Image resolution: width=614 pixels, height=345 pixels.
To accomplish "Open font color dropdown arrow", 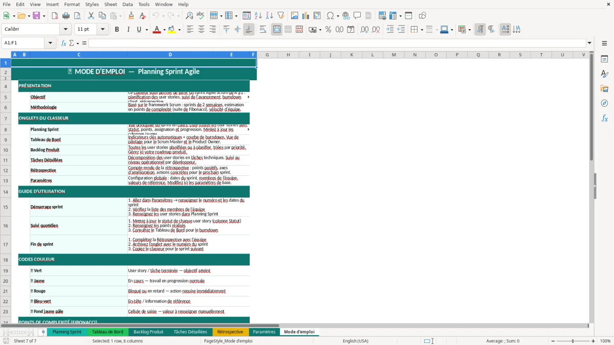I will [x=163, y=30].
